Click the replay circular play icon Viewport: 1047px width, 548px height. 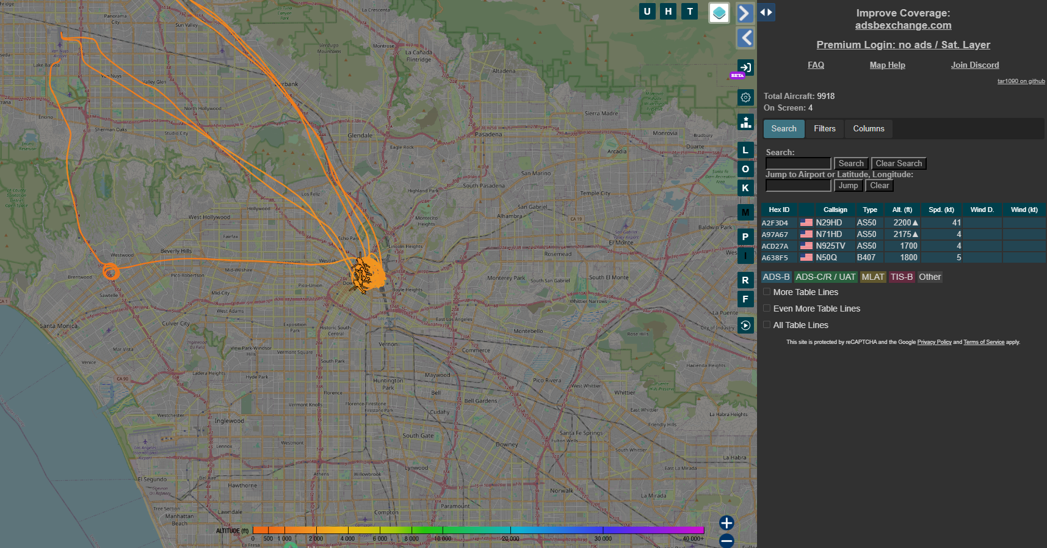745,326
